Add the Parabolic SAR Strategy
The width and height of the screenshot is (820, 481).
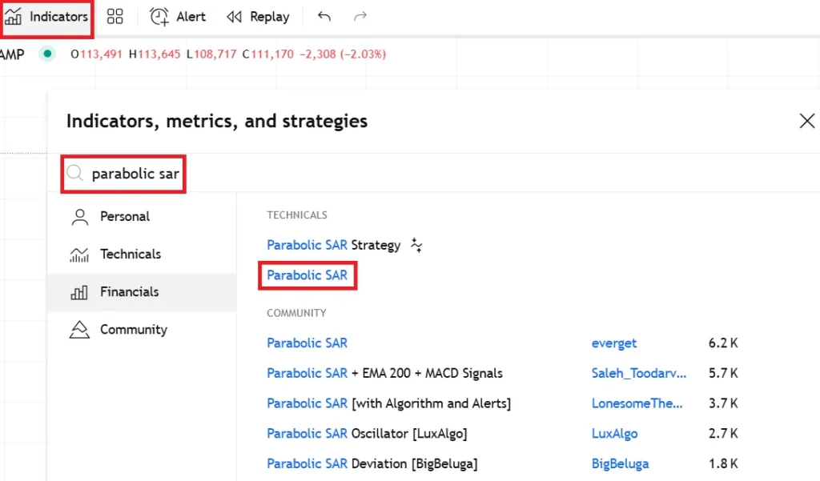pos(333,245)
